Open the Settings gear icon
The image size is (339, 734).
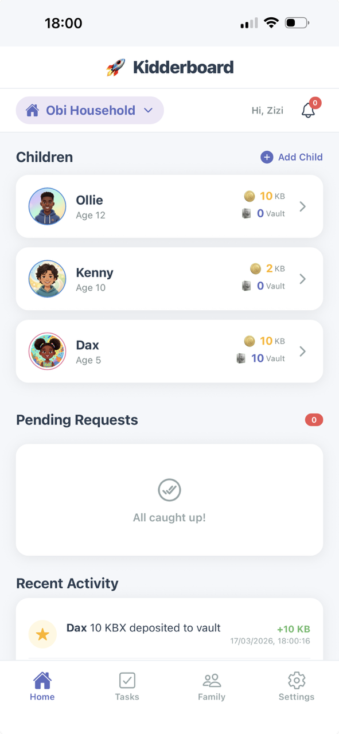[x=297, y=680]
